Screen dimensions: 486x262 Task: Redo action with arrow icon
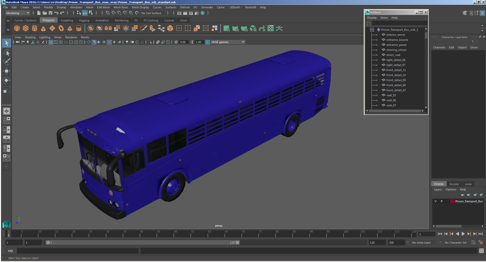click(x=62, y=13)
